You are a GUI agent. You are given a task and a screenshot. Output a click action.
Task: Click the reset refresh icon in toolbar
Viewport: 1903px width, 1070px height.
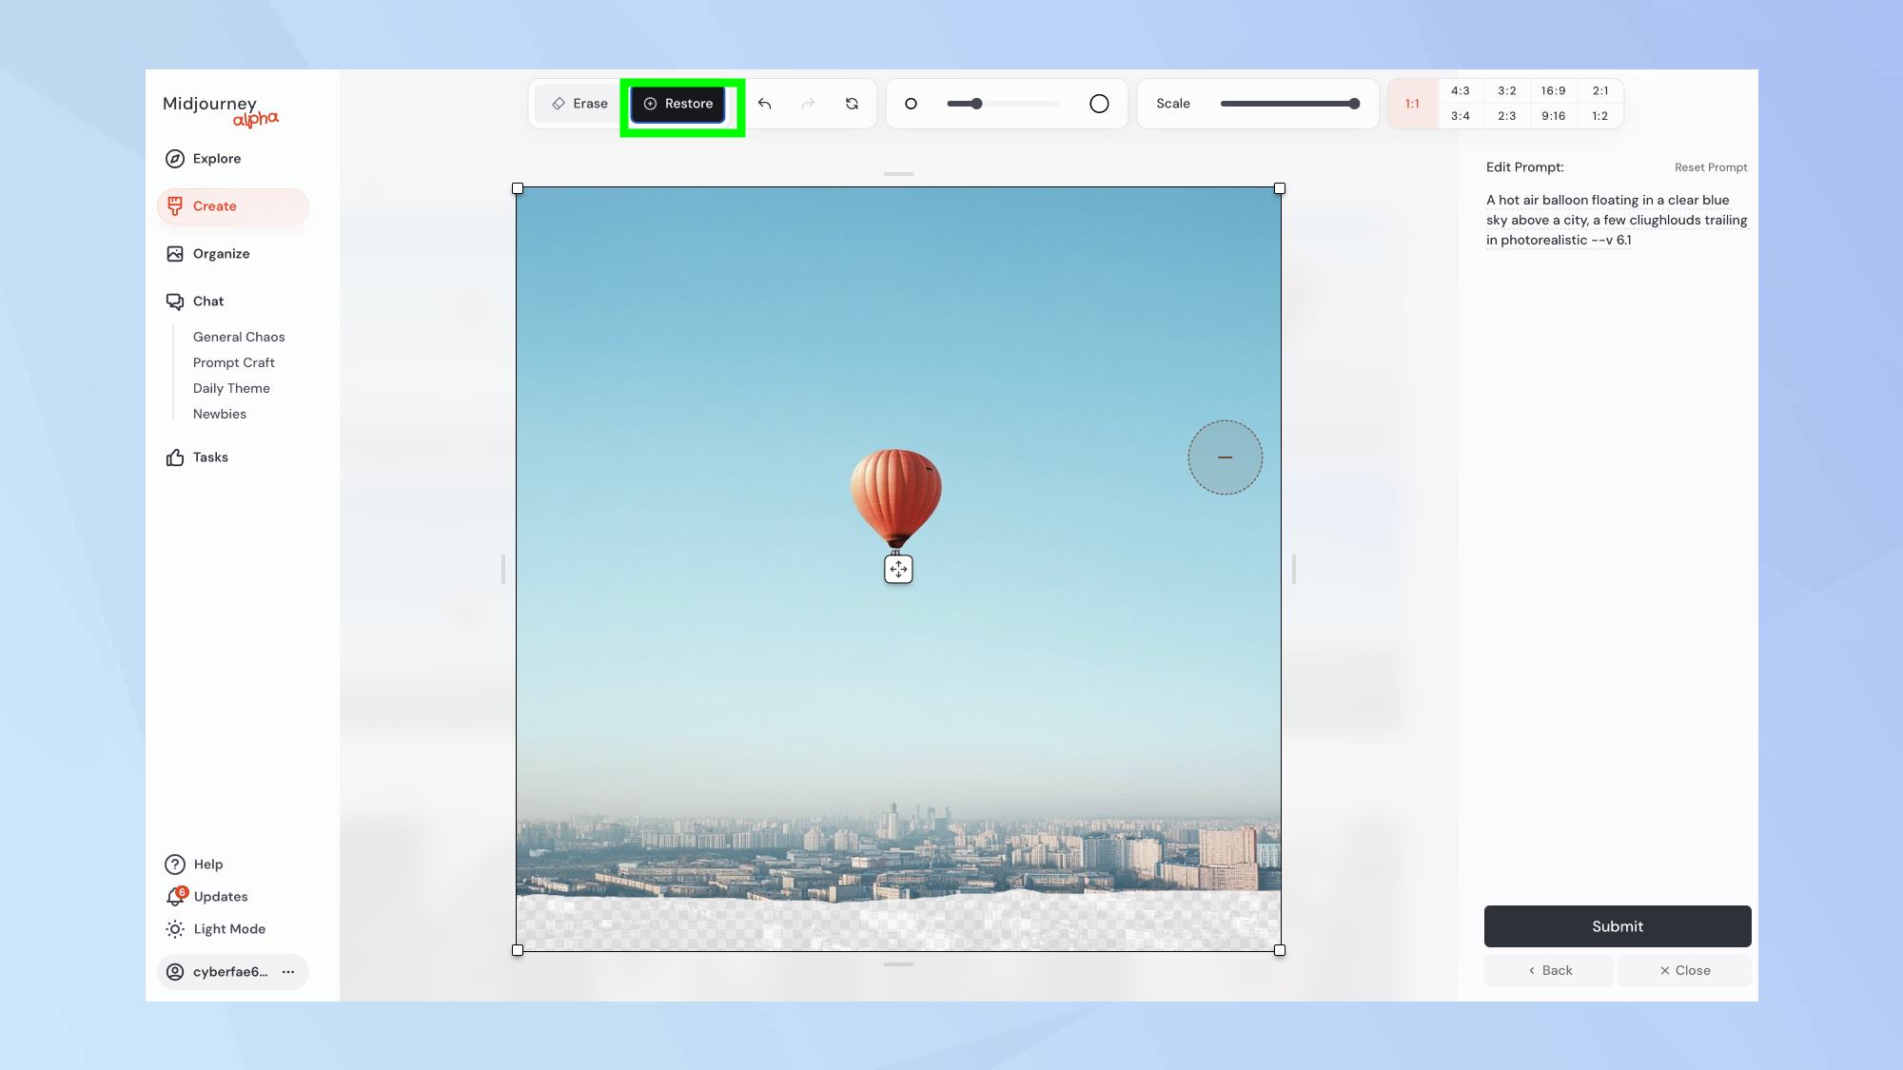852,104
